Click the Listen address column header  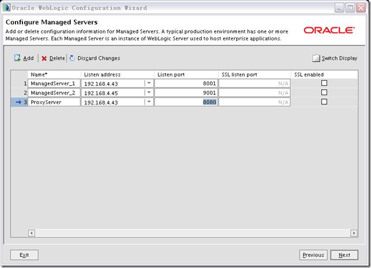(x=118, y=74)
